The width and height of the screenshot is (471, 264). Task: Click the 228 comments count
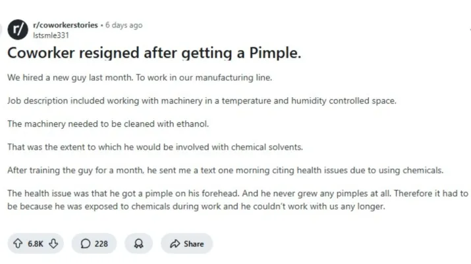[x=101, y=244]
